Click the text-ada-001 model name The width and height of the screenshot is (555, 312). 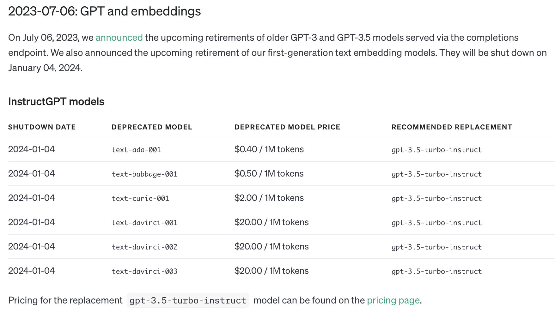point(136,150)
